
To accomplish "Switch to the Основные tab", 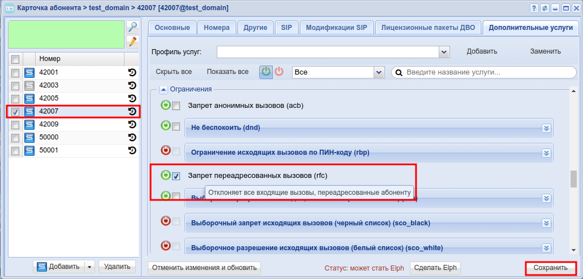I will 172,28.
